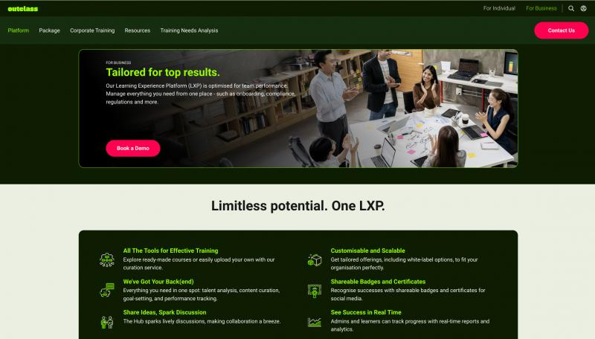Open the user account profile icon
This screenshot has height=339, width=595.
[583, 8]
